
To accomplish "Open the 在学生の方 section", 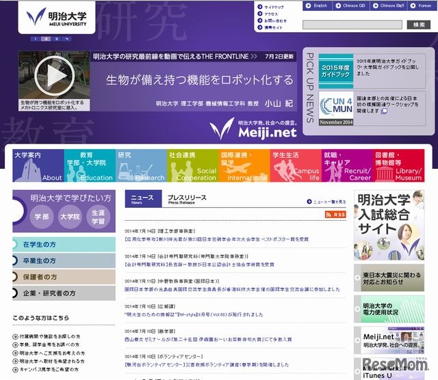I will (64, 245).
